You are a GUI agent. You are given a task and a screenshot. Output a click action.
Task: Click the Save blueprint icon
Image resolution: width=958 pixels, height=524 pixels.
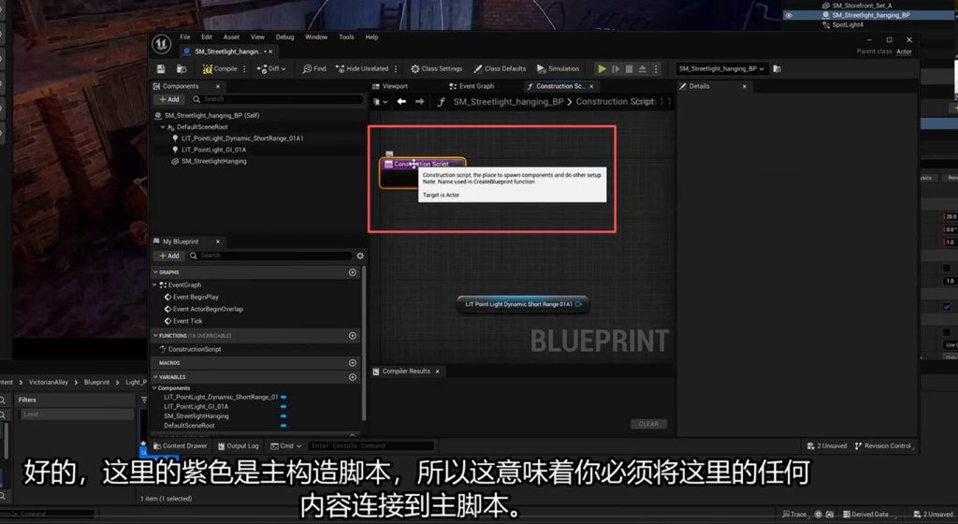point(161,69)
